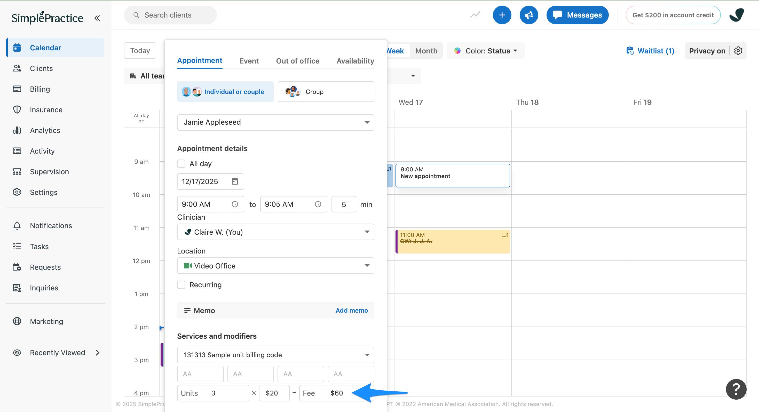Click clock icon in start time field

(x=234, y=204)
